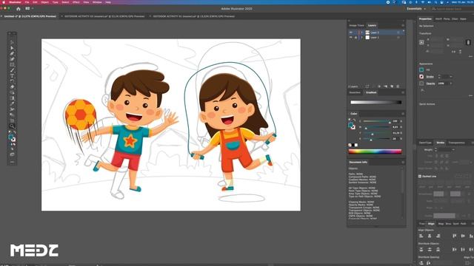Screen dimensions: 474x266
Task: Select the Type tool
Action: [12, 75]
